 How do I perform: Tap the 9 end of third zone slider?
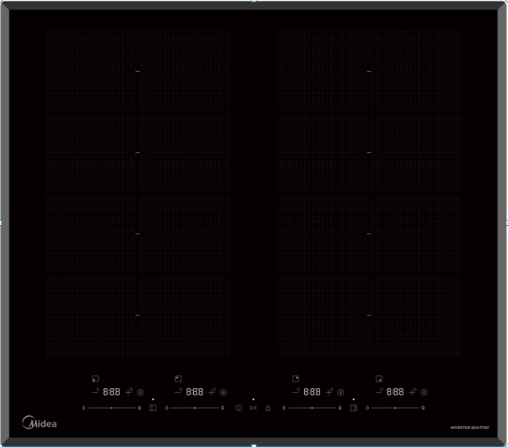(340, 407)
